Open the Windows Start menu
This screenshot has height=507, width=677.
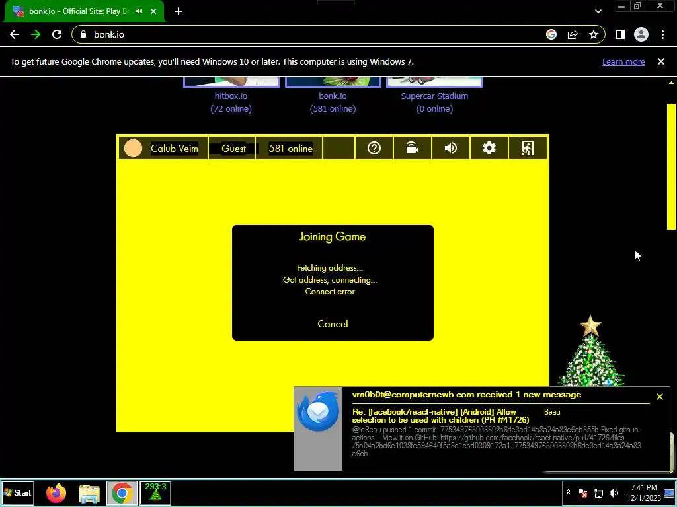[18, 492]
